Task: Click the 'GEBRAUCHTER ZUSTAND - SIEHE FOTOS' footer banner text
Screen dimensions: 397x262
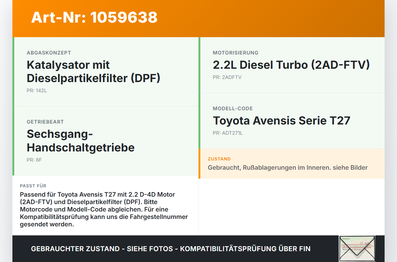Action: pos(171,249)
